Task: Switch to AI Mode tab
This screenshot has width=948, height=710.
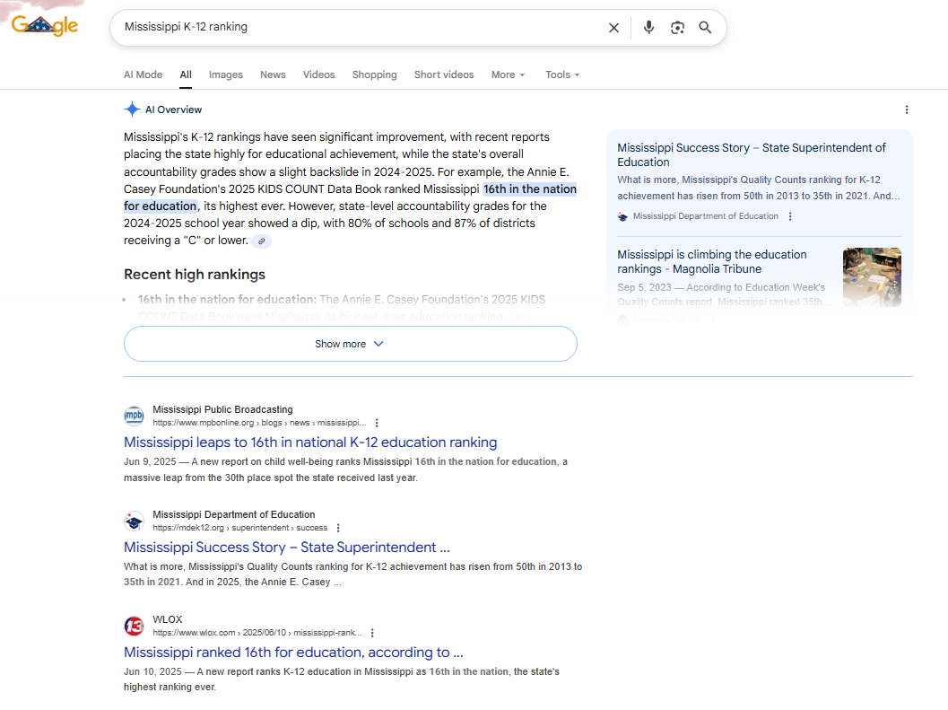Action: (144, 75)
